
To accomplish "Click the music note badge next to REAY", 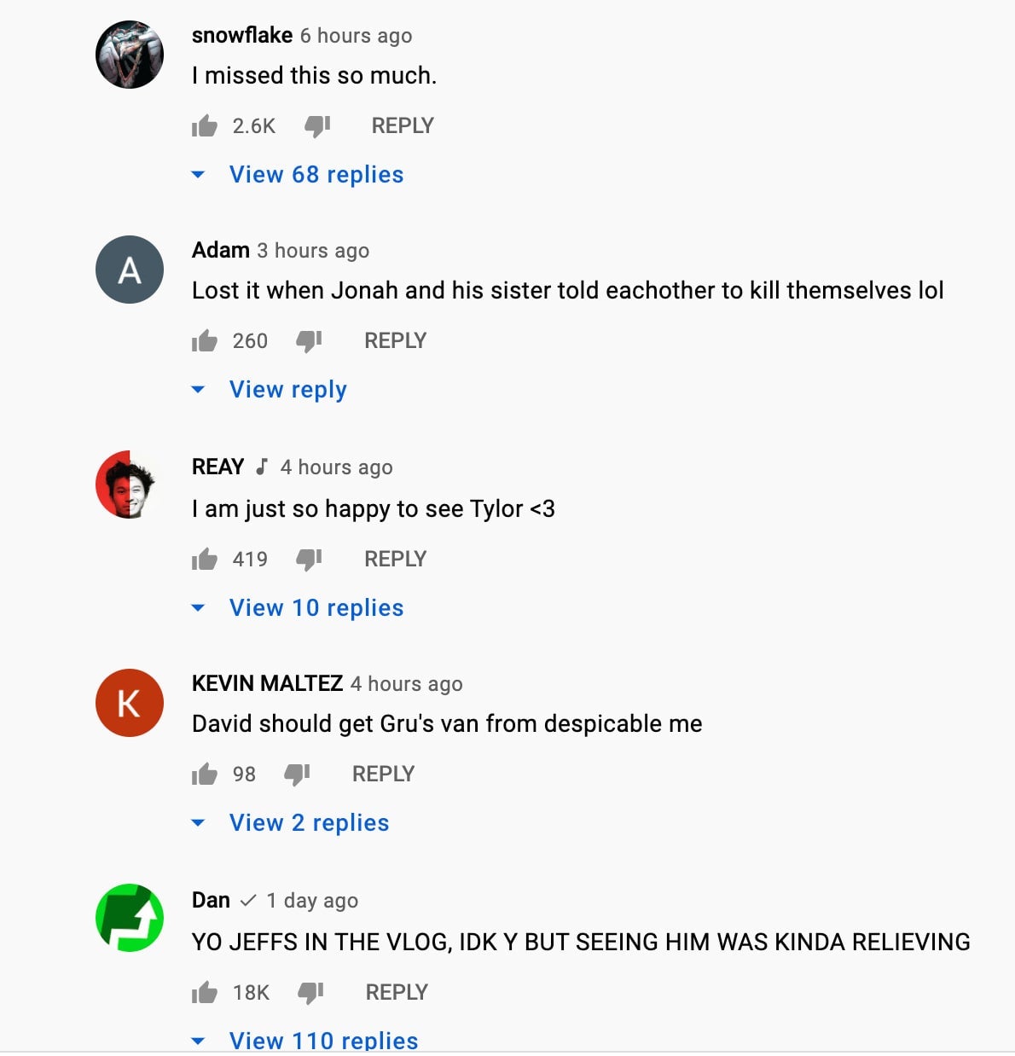I will click(261, 467).
